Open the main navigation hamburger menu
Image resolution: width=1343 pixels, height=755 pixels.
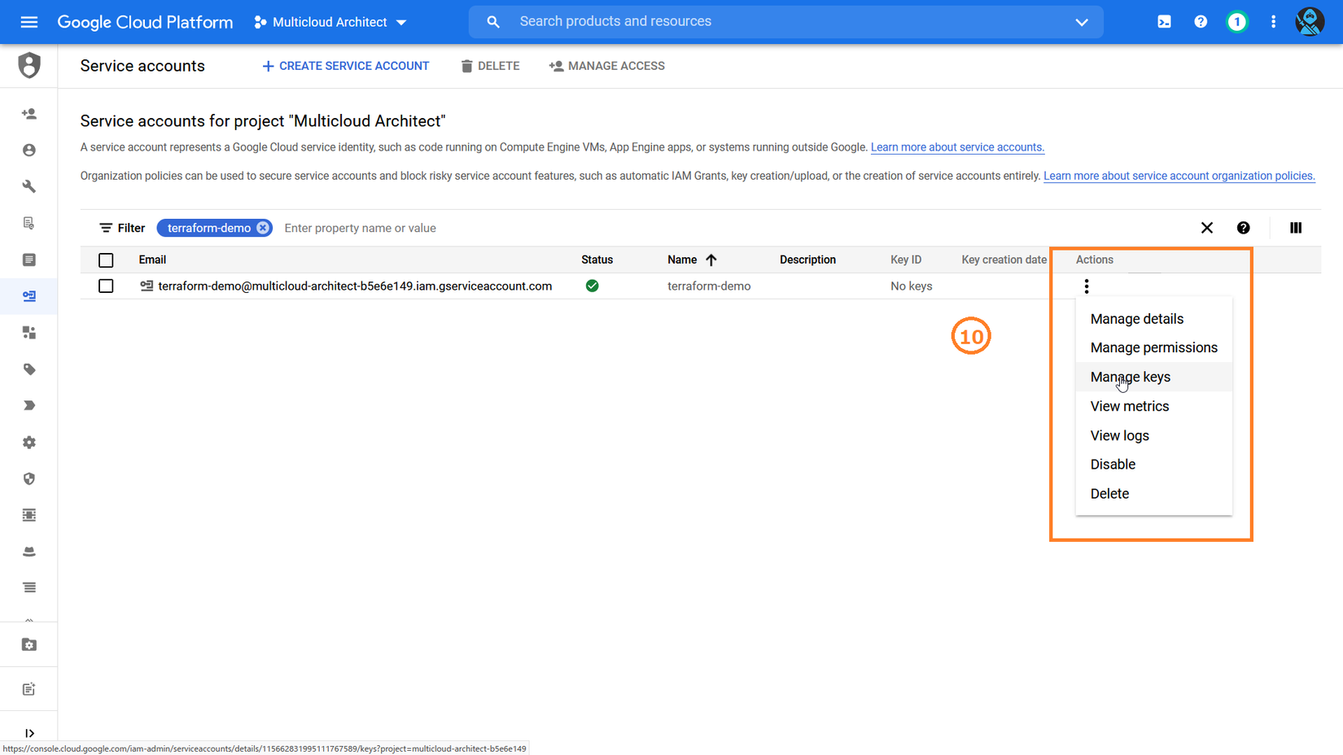coord(29,22)
